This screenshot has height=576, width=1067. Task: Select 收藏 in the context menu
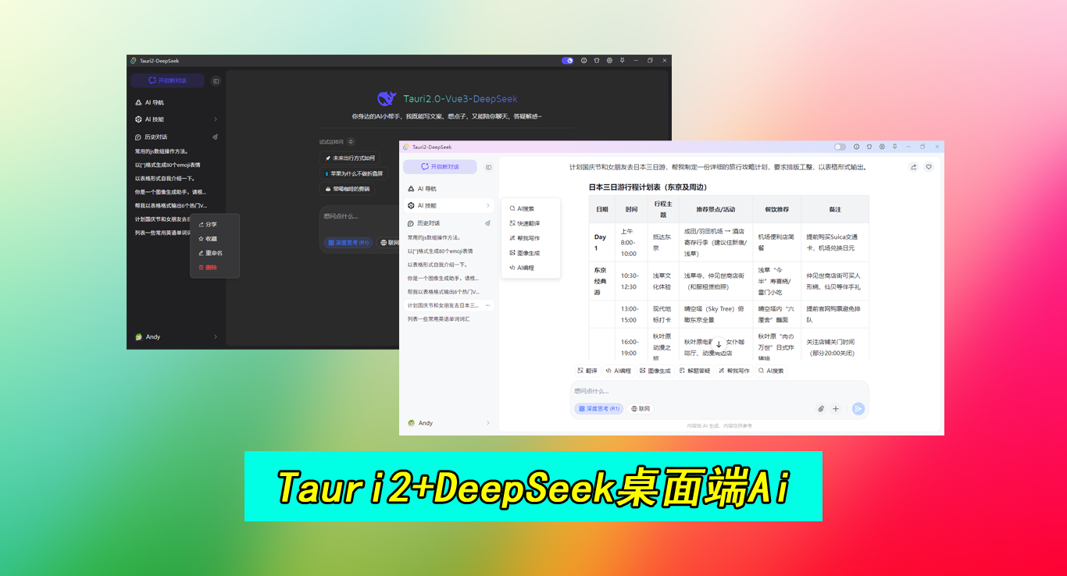pyautogui.click(x=215, y=239)
